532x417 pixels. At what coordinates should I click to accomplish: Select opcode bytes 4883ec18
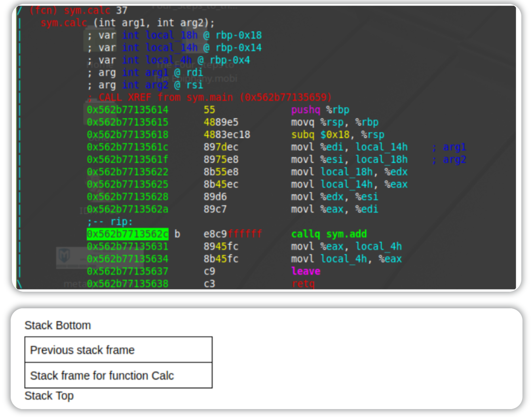(227, 135)
